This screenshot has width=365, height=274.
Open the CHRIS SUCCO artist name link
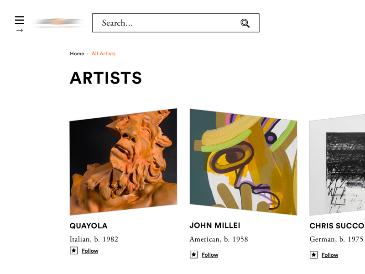coord(337,226)
